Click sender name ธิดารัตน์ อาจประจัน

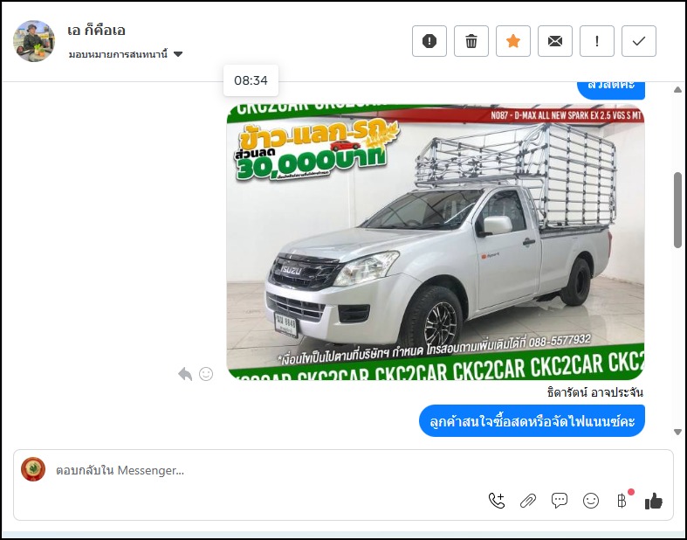595,392
